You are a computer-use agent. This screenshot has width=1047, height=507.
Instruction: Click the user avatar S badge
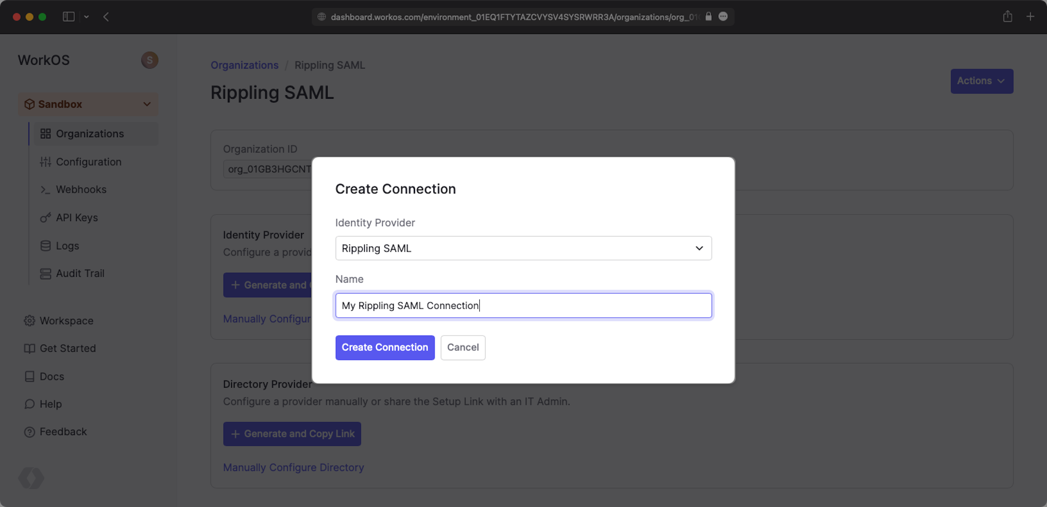150,60
